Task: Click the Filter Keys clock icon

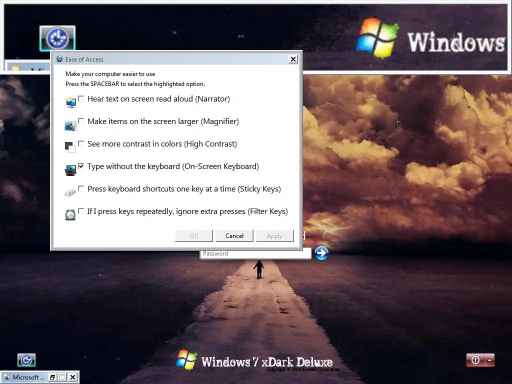Action: [x=70, y=214]
